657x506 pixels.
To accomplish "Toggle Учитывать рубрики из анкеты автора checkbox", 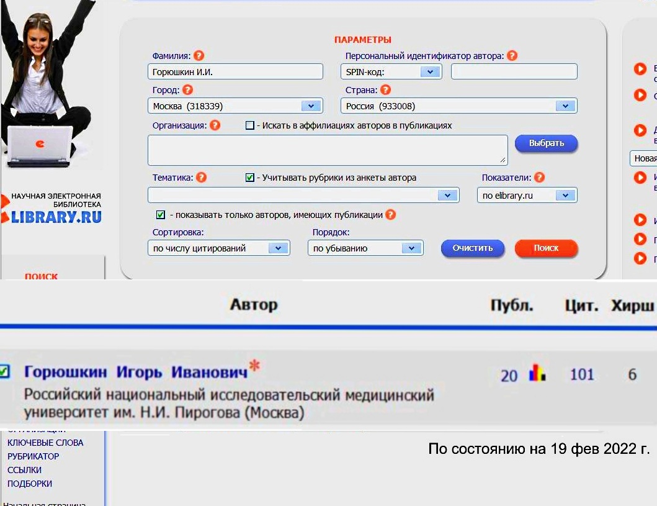I will pos(250,178).
